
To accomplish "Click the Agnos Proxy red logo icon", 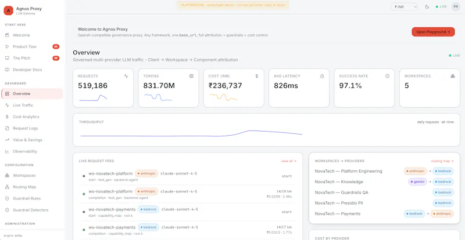I will (8, 10).
